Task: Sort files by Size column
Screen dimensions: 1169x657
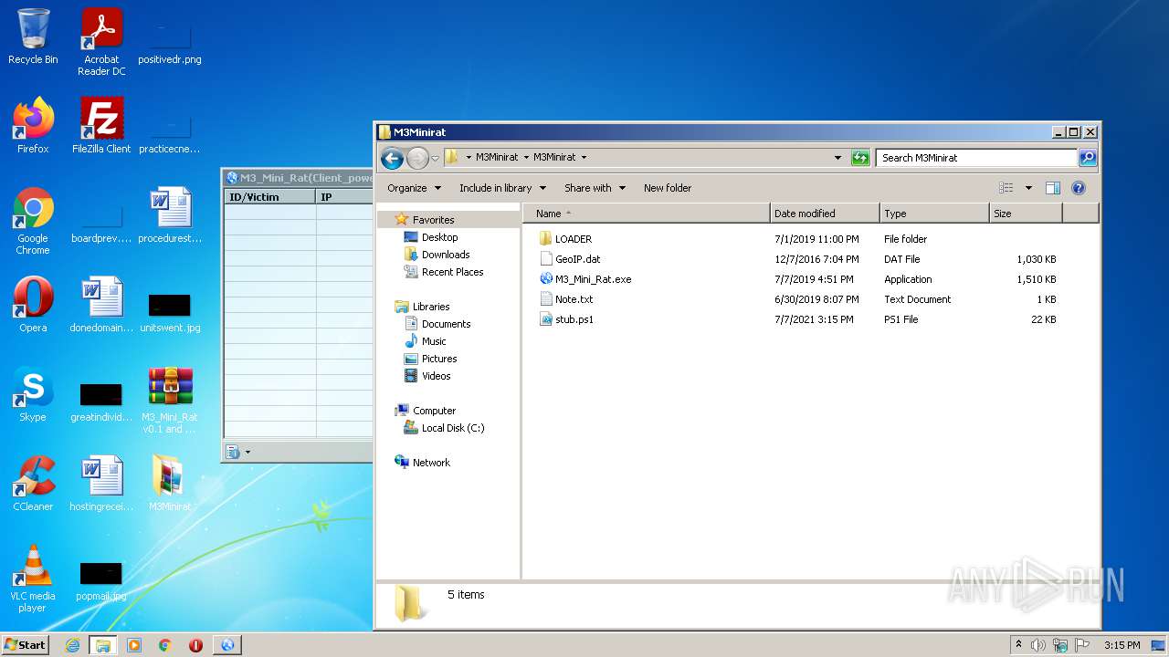Action: pyautogui.click(x=1026, y=214)
